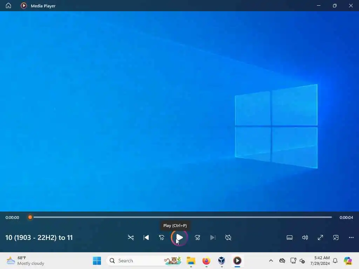Screen dimensions: 359x269
Task: Click the Media Player app logo
Action: point(23,6)
